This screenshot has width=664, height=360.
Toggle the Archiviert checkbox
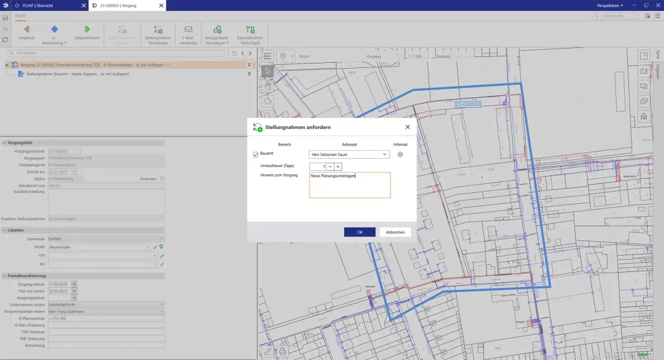[162, 179]
